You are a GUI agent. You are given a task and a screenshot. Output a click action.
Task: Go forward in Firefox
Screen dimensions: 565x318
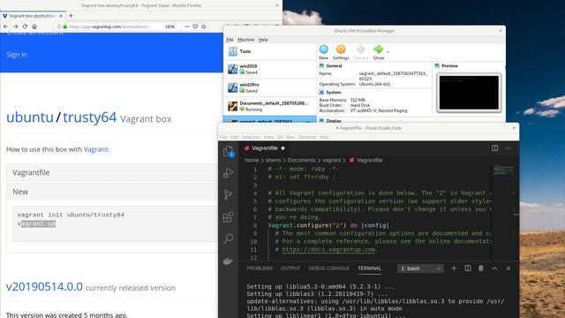(16, 26)
